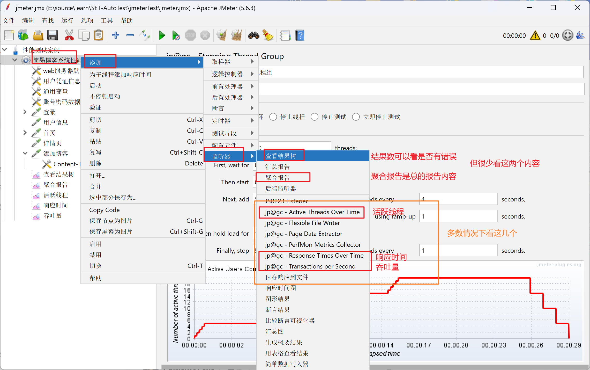Open the Templates icon in toolbar
The height and width of the screenshot is (370, 590).
coord(23,35)
